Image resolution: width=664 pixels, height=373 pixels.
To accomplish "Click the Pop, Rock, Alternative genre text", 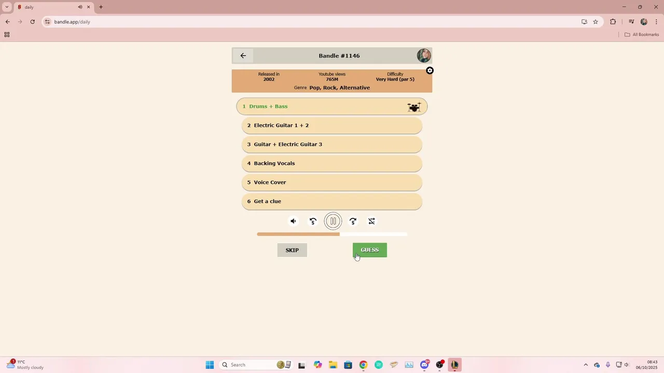I will tap(340, 88).
